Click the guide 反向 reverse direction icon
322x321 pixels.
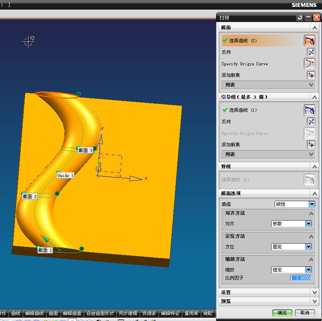point(311,122)
